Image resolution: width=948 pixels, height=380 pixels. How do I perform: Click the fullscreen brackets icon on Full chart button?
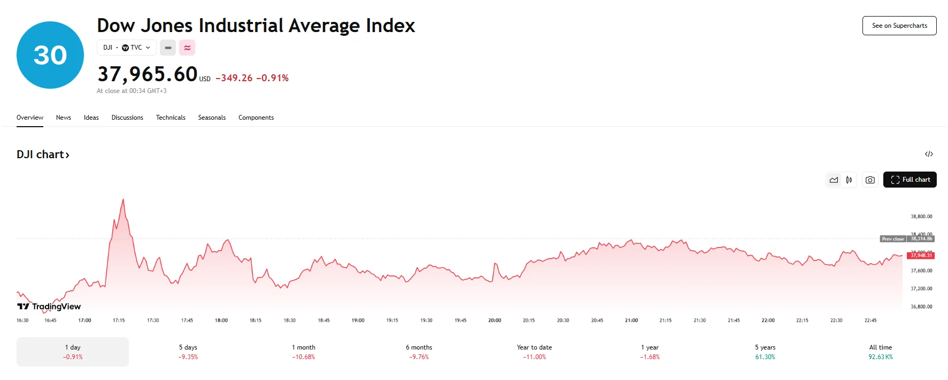tap(895, 180)
